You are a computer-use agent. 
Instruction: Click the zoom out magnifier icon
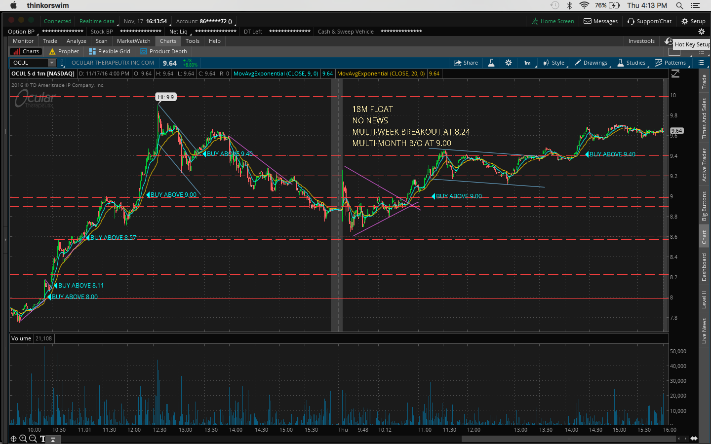tap(33, 439)
